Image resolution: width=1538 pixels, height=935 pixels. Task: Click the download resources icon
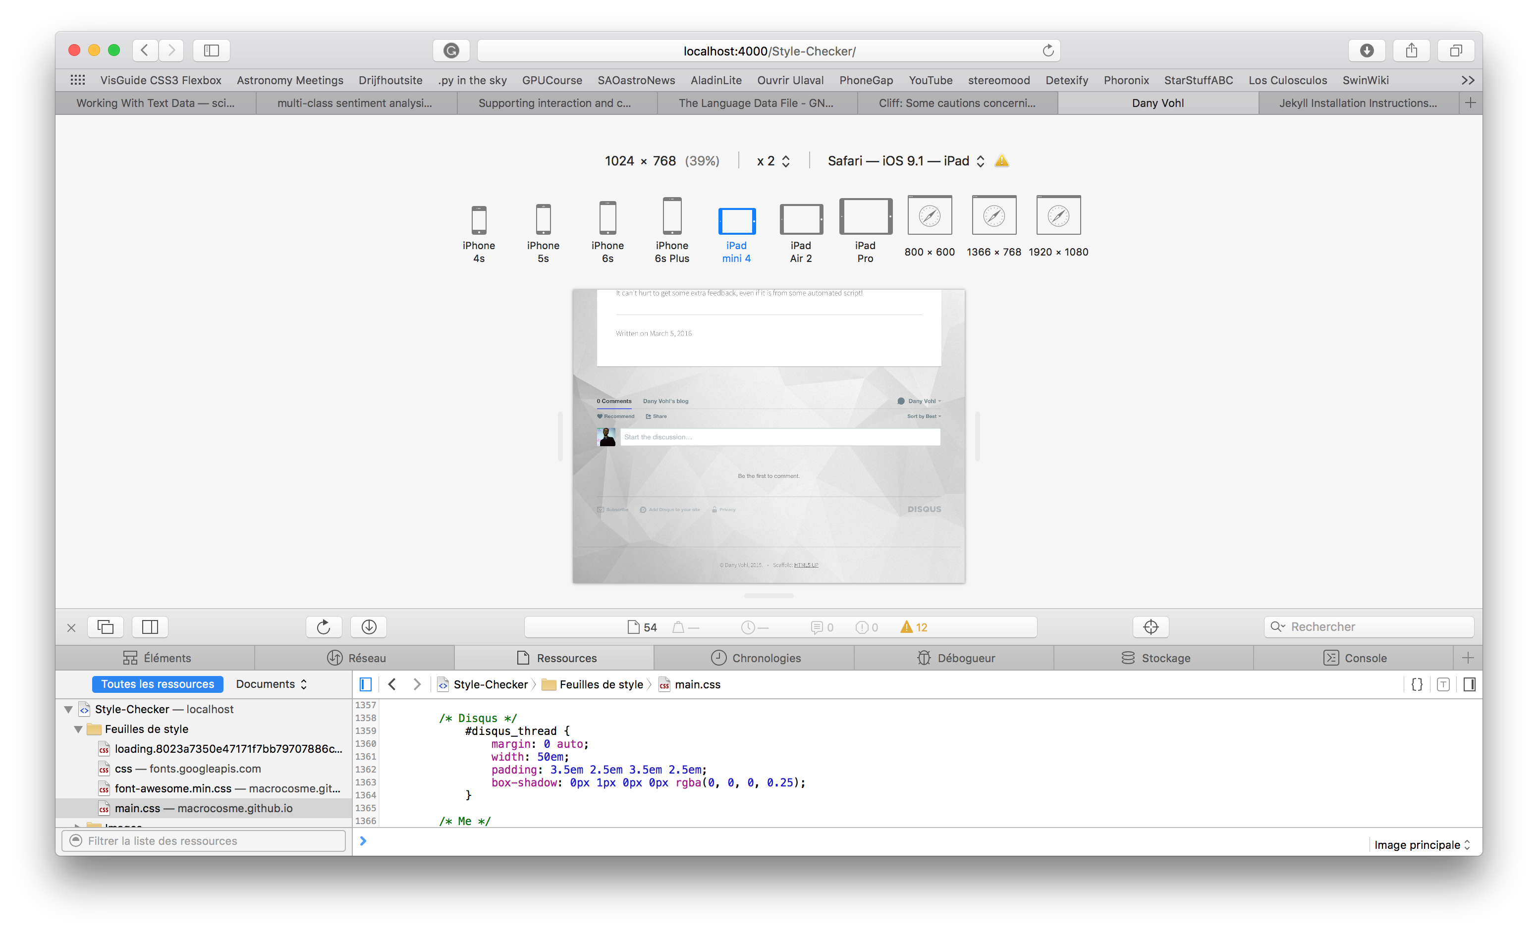coord(369,626)
